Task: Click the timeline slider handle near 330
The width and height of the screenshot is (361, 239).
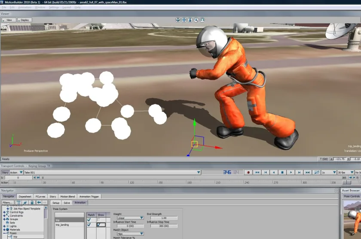Action: point(347,182)
